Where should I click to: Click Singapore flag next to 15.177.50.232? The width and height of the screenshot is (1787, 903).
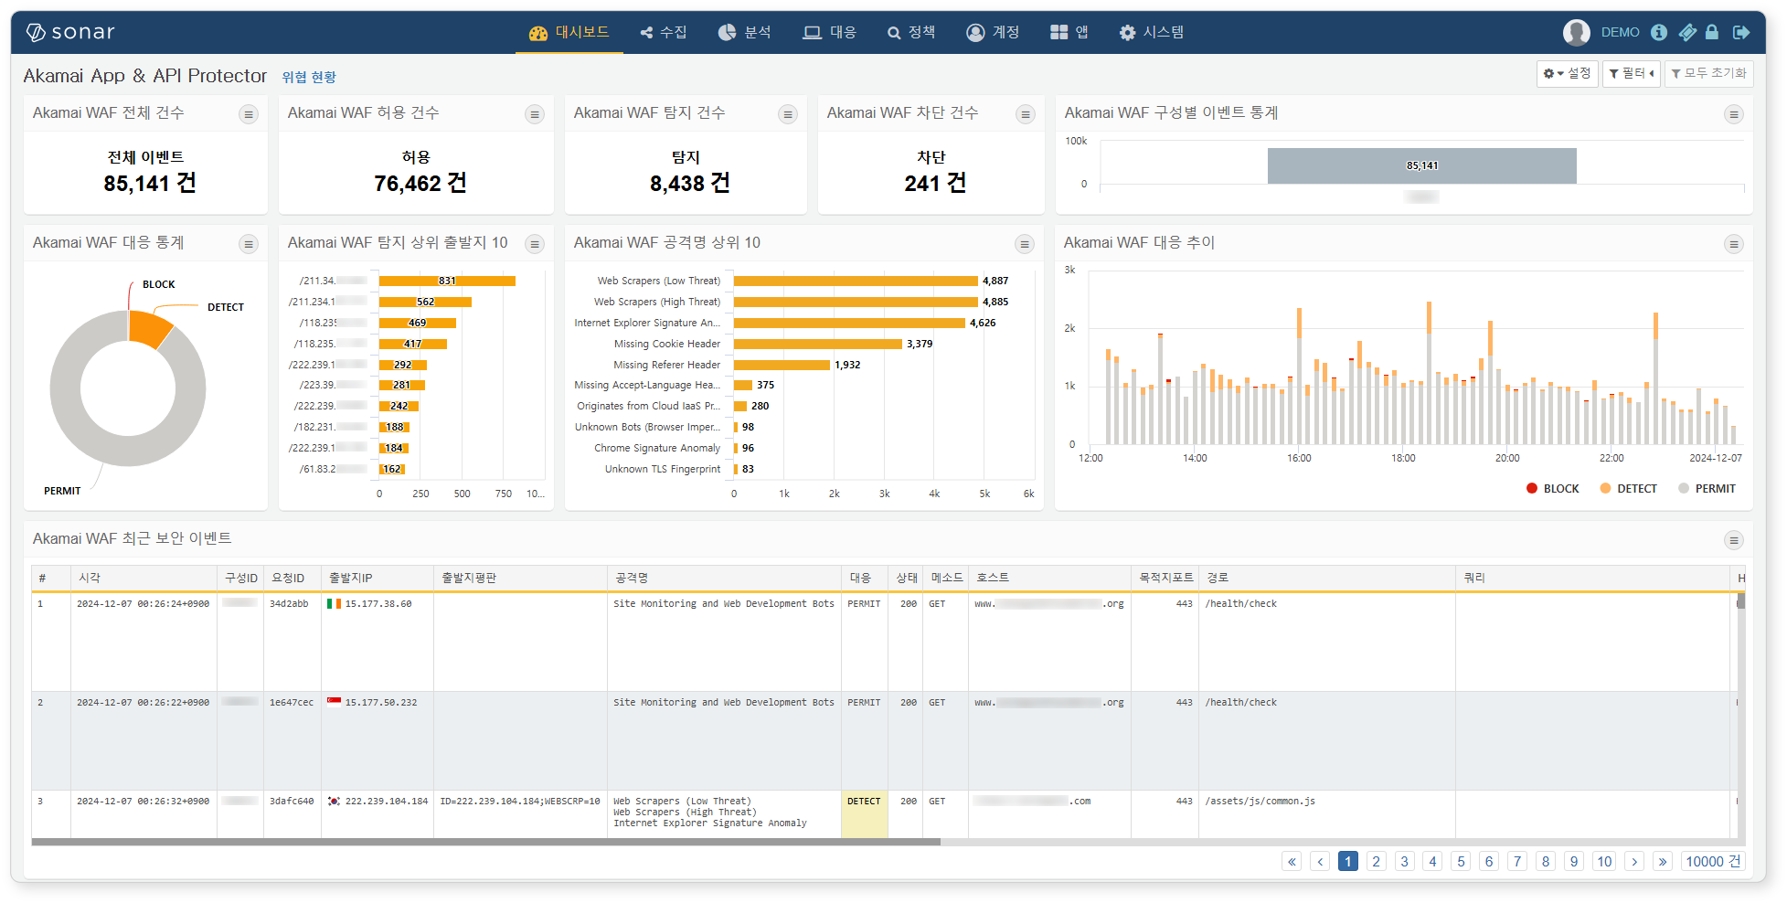click(x=334, y=703)
